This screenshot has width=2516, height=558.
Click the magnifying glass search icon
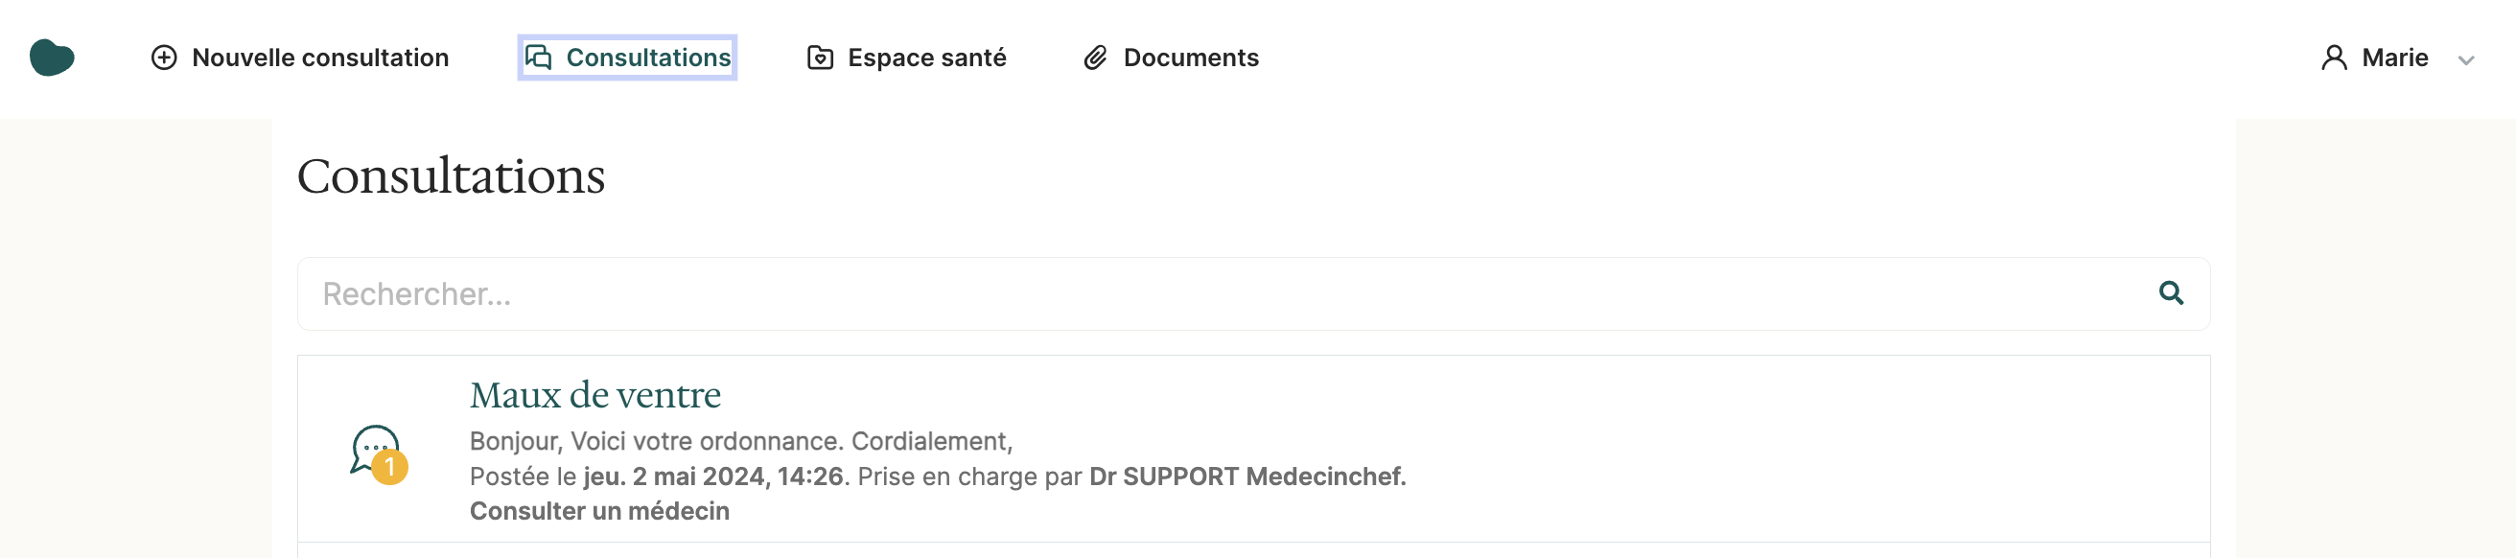[x=2170, y=292]
